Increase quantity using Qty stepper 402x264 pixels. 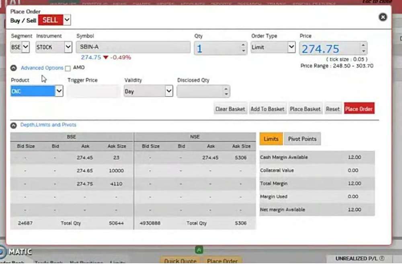tap(243, 45)
